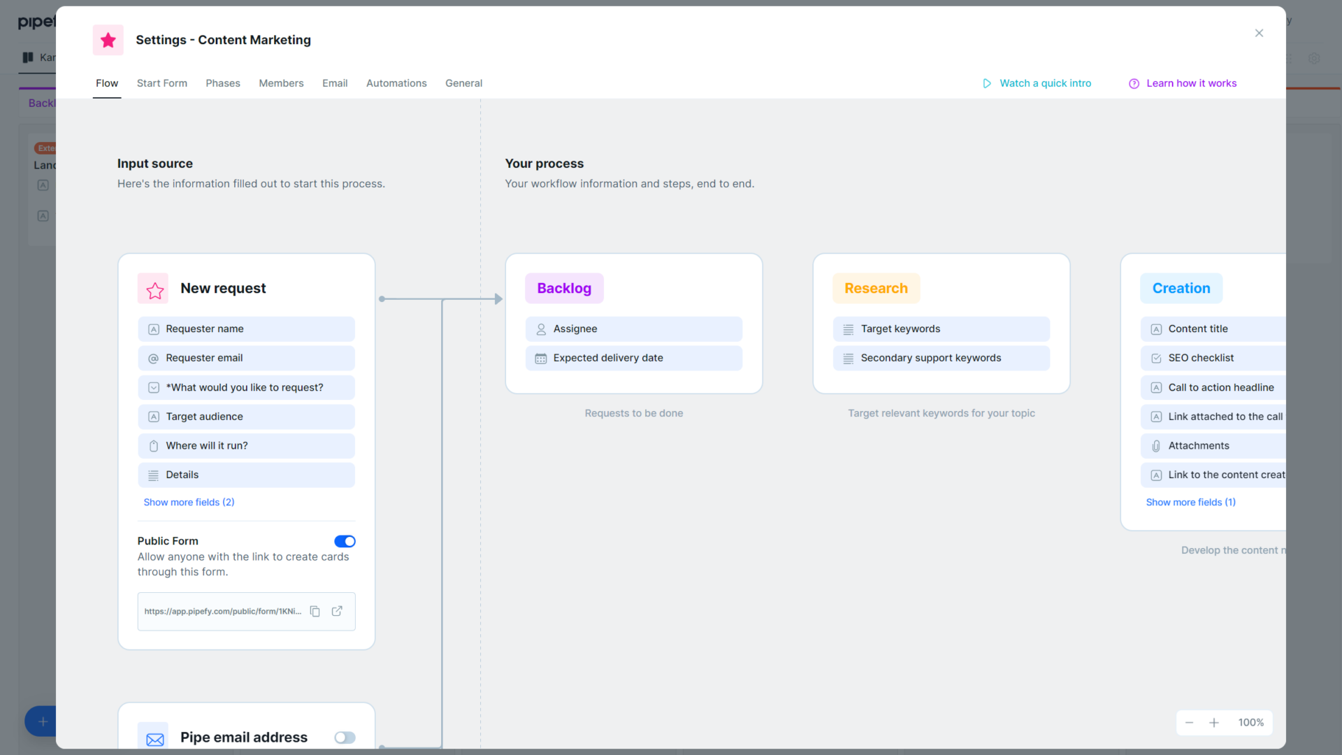Click the SEO checklist checkbox field icon

click(x=1156, y=358)
